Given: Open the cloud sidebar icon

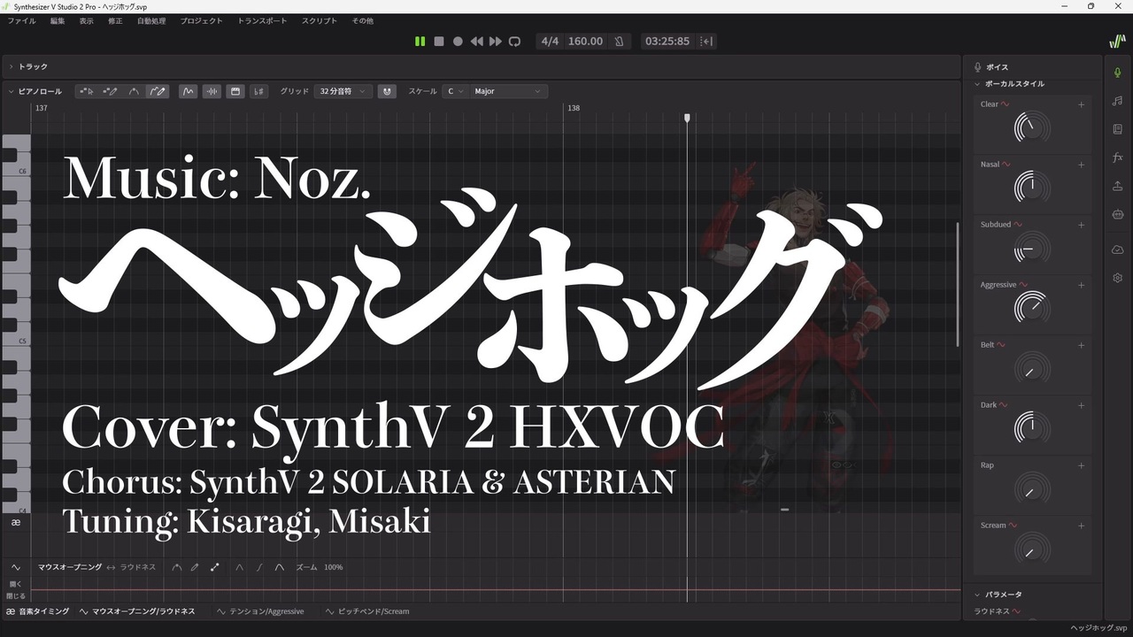Looking at the screenshot, I should [1118, 249].
